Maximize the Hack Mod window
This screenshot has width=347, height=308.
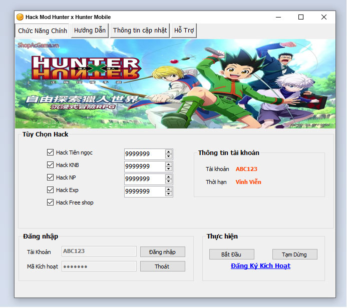point(301,17)
